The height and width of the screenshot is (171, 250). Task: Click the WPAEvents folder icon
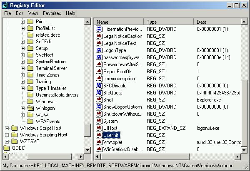click(x=30, y=121)
